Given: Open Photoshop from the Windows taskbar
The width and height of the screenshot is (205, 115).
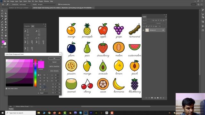Looking at the screenshot, I should pos(86,113).
